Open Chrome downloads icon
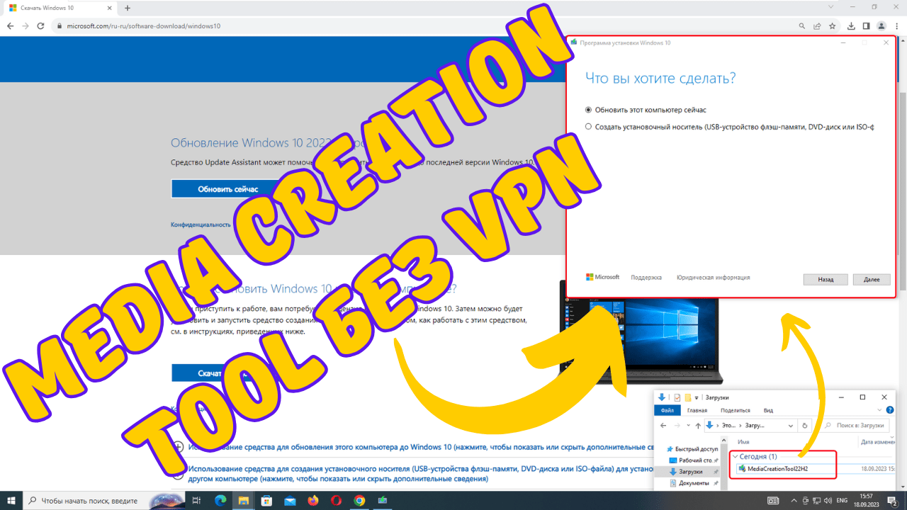 coord(850,25)
